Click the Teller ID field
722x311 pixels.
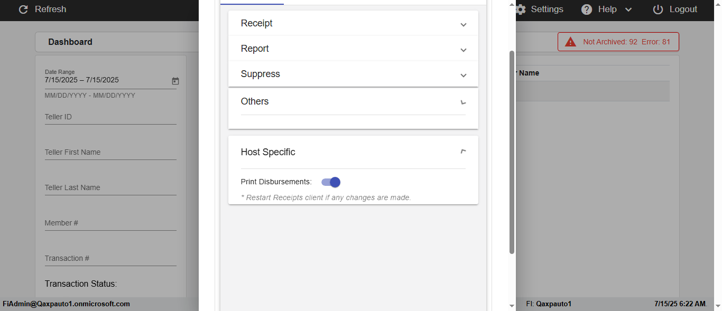[110, 117]
